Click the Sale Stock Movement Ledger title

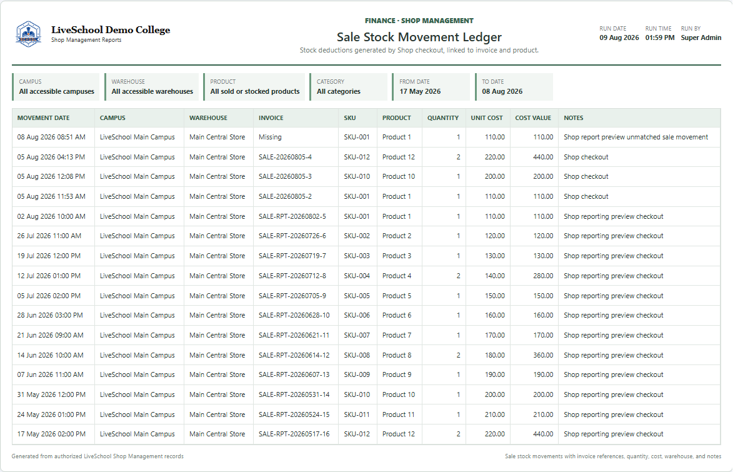tap(419, 37)
